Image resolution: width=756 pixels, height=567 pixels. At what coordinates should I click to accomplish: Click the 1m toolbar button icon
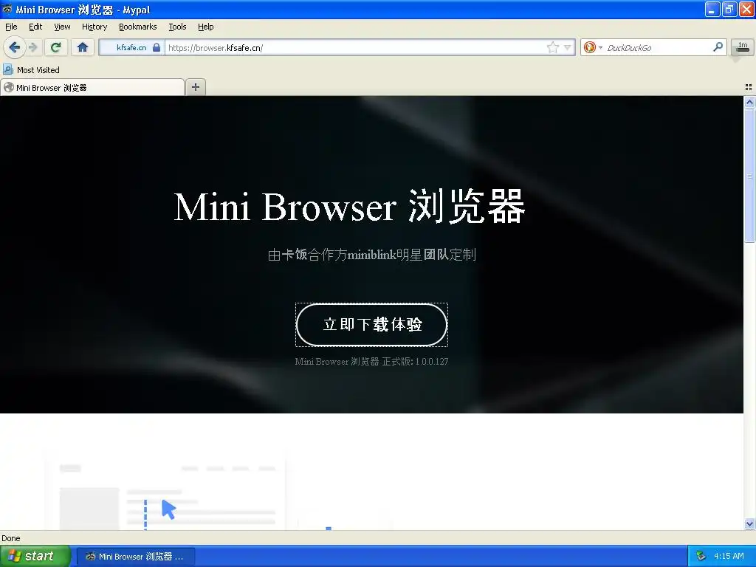pyautogui.click(x=743, y=47)
